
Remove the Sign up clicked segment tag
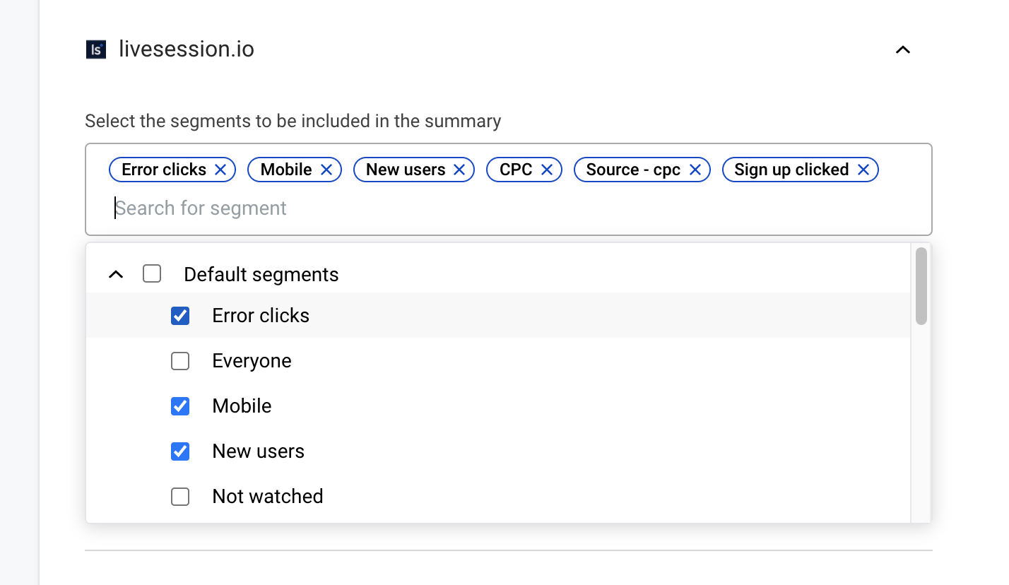click(863, 169)
